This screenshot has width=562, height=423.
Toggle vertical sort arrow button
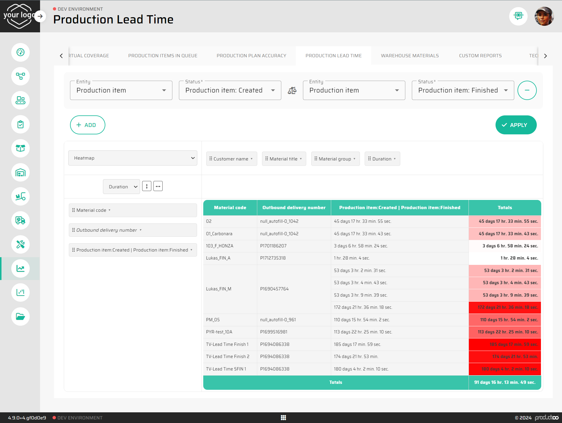[x=147, y=186]
